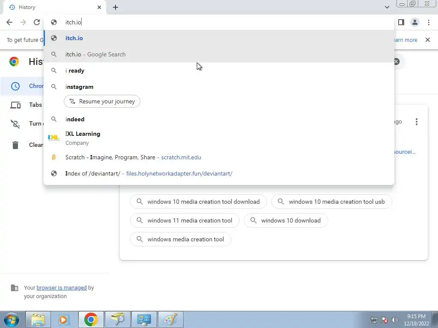Select the IXL Learning company suggestion
This screenshot has width=438, height=328.
click(x=219, y=138)
